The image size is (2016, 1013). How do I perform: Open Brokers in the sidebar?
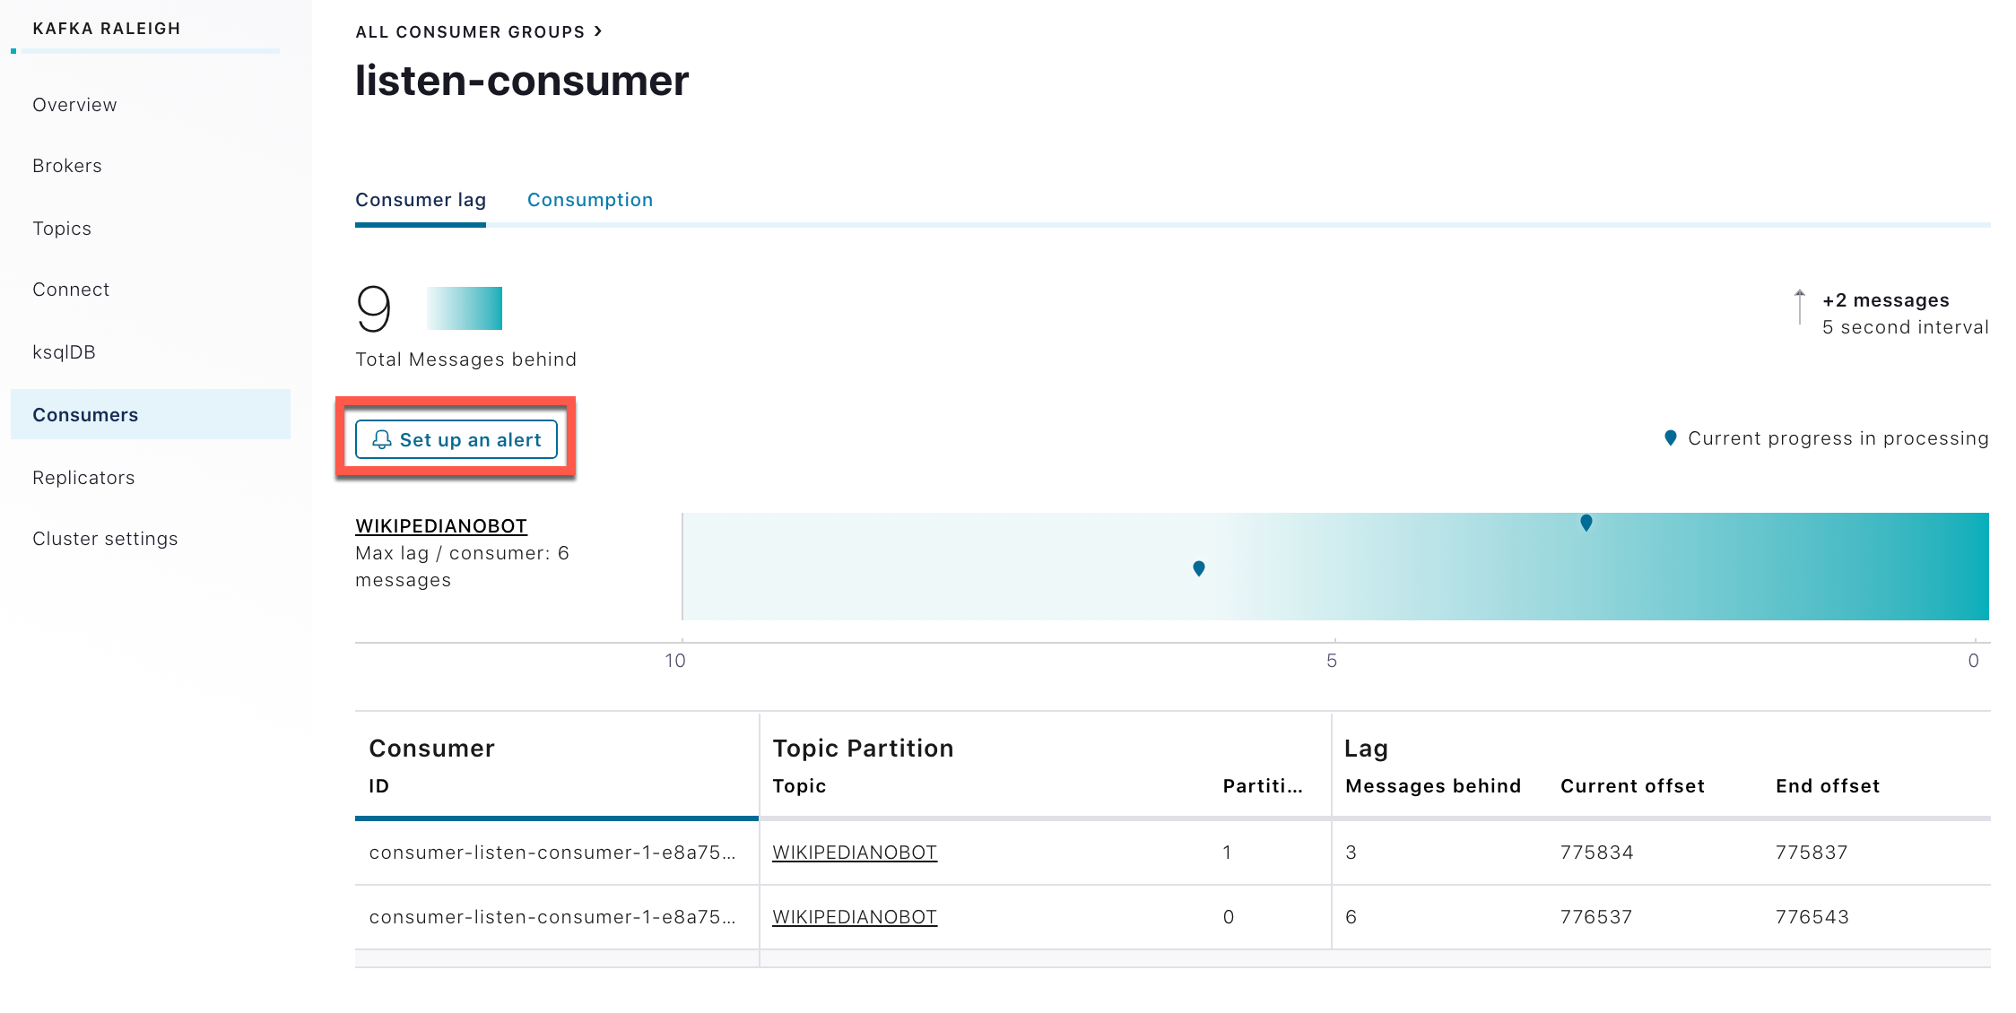point(67,166)
